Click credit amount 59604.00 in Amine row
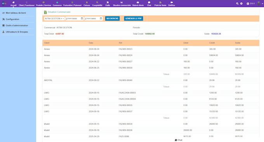The height and width of the screenshot is (142, 264). 214,55
